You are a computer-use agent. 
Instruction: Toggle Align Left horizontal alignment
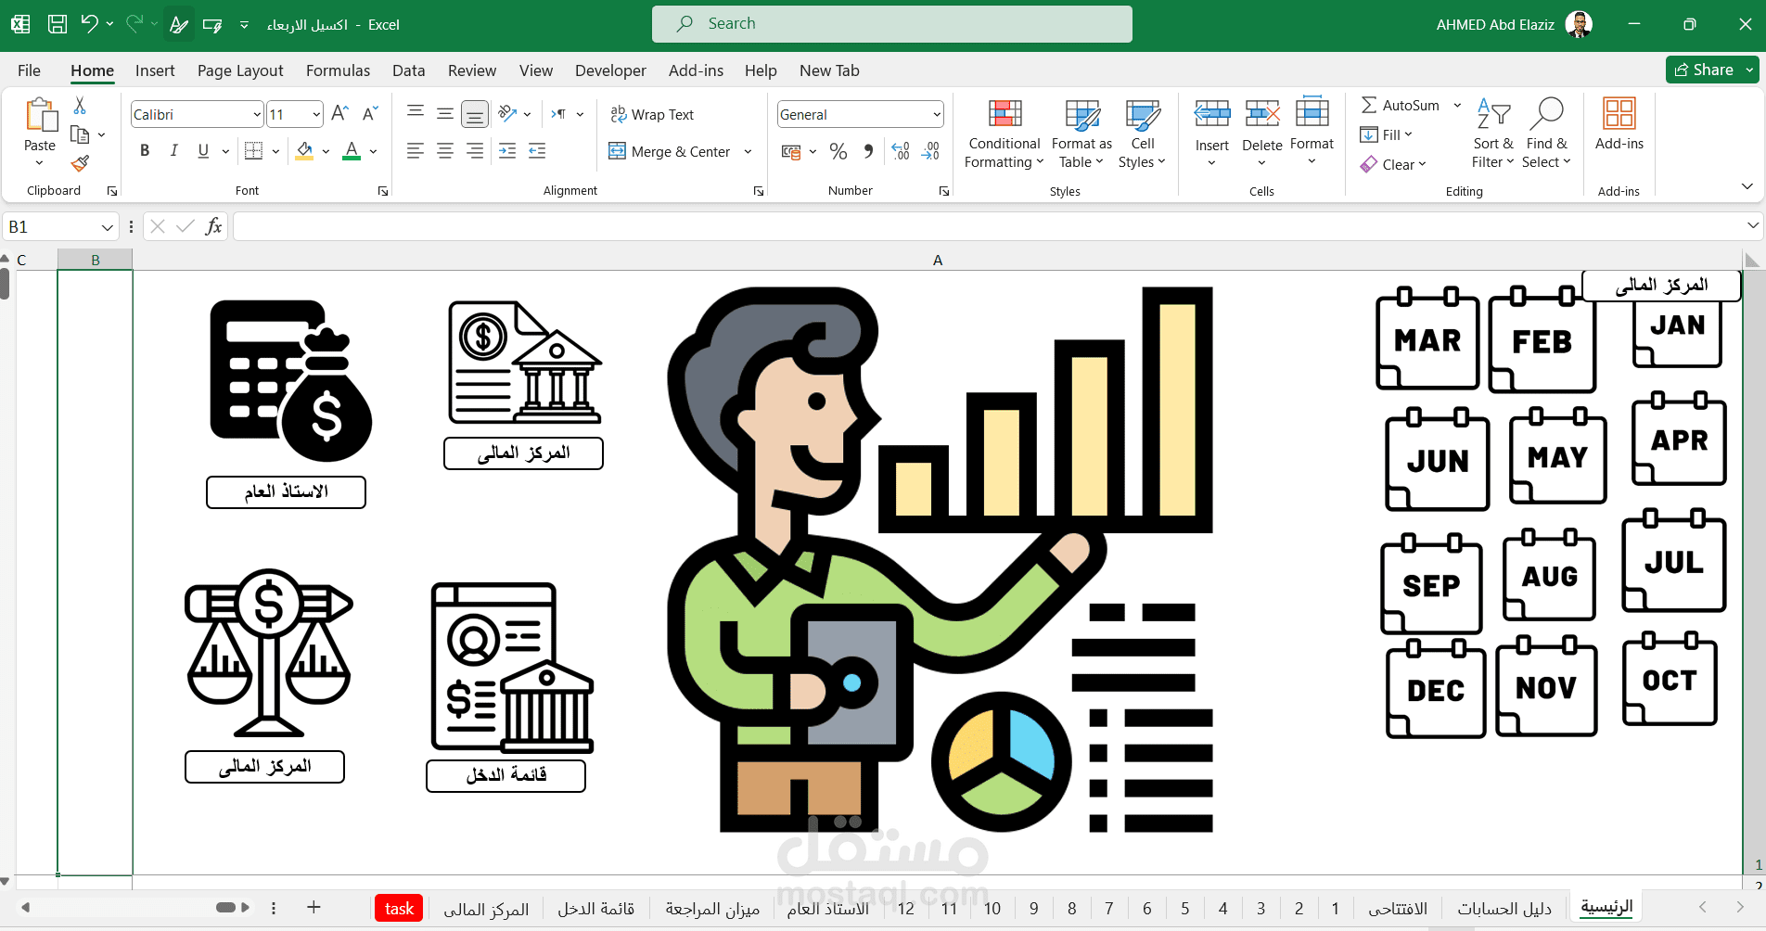pyautogui.click(x=416, y=151)
